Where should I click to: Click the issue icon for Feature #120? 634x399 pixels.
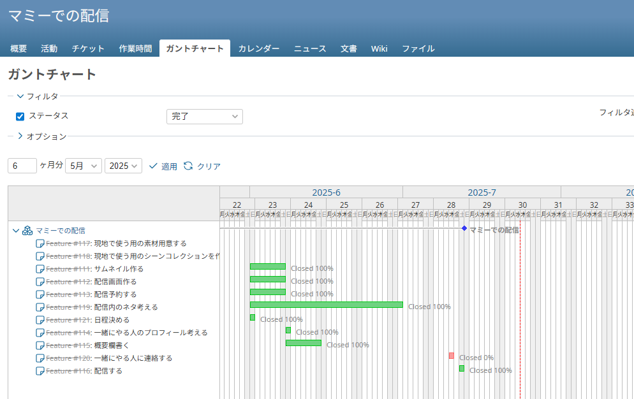(40, 358)
